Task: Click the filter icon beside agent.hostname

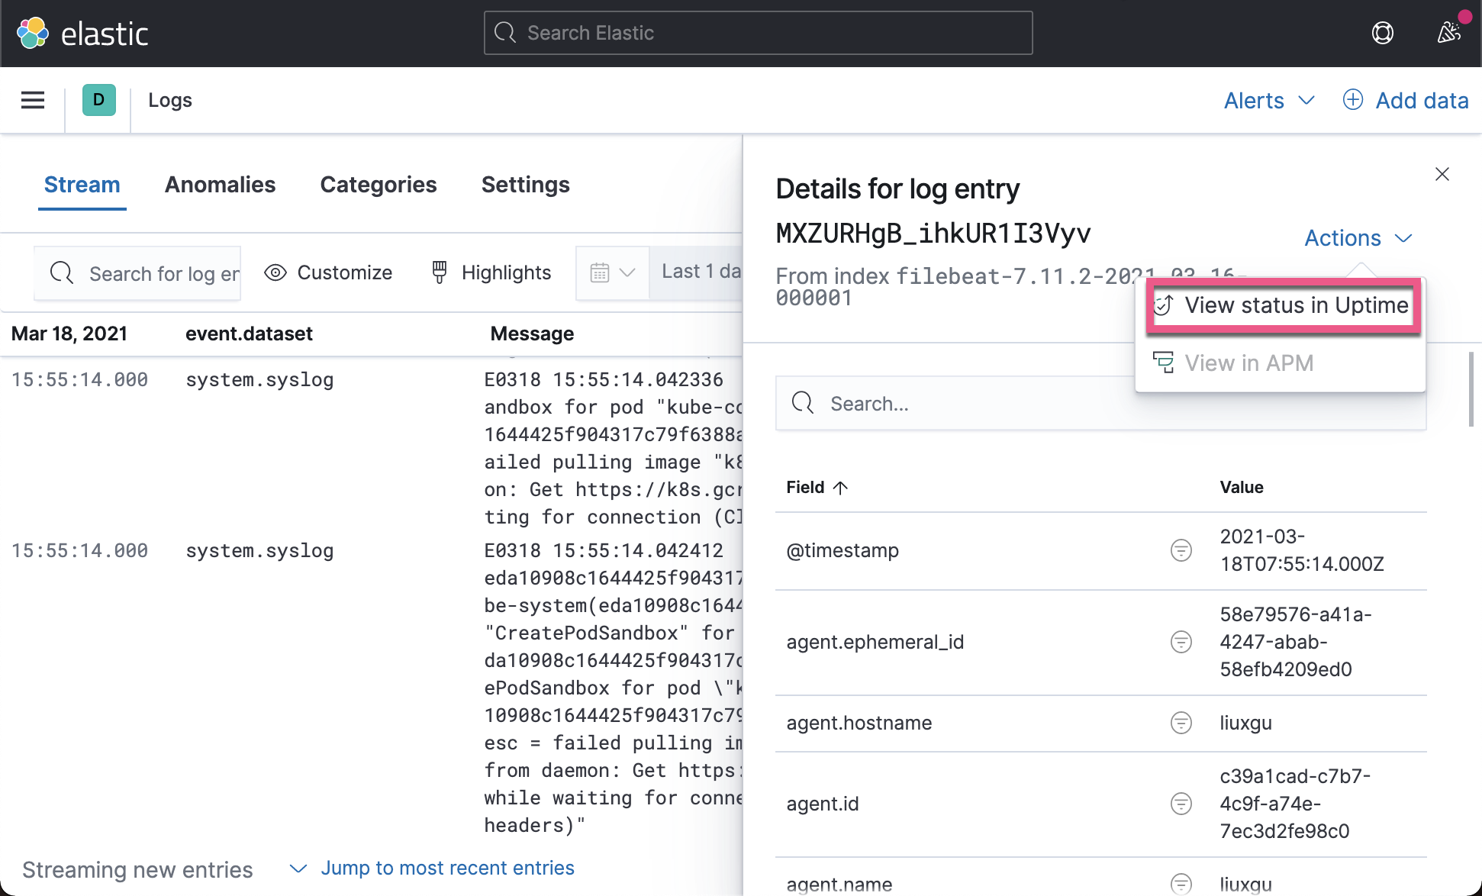Action: pos(1181,723)
